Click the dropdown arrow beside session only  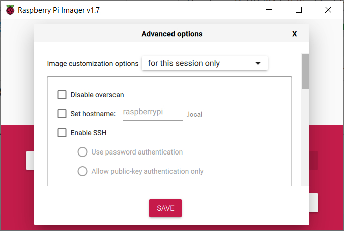[x=258, y=64]
